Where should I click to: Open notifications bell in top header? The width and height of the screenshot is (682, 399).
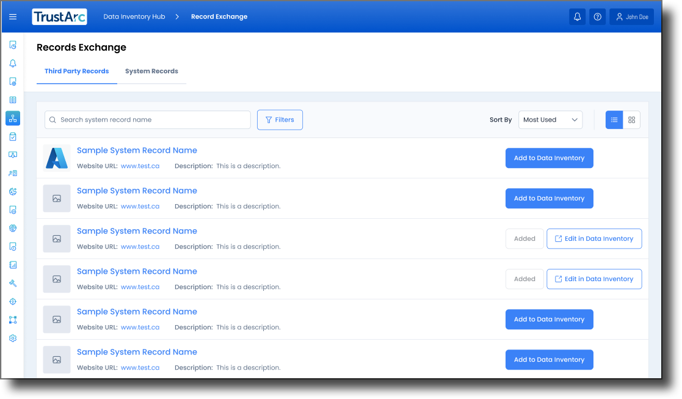(x=577, y=17)
